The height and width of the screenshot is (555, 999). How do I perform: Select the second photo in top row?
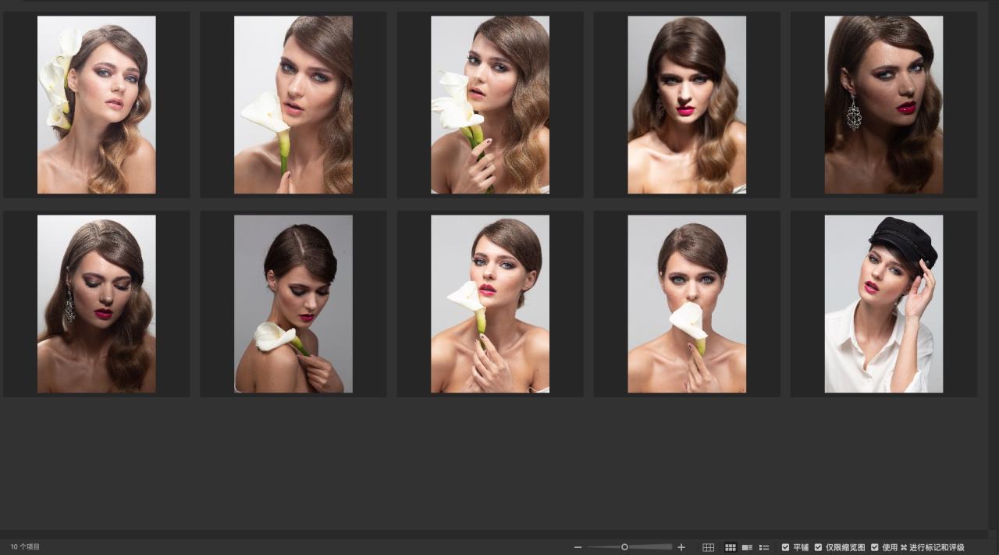pos(293,105)
